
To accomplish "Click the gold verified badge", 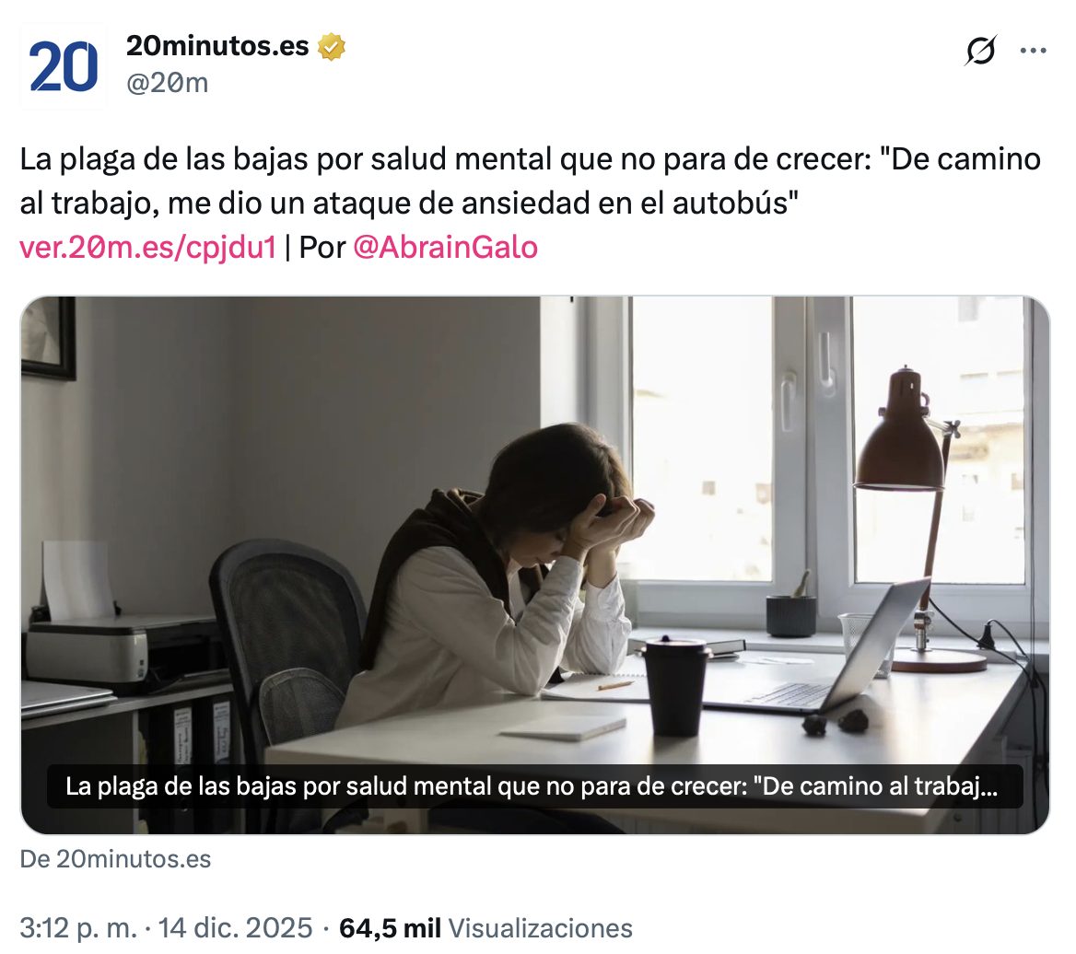I will click(332, 47).
